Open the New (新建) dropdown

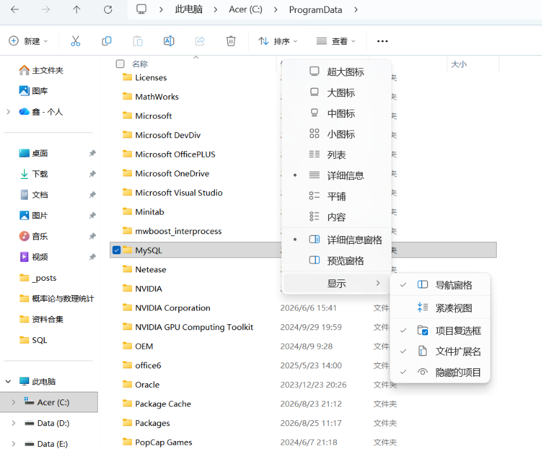click(28, 42)
